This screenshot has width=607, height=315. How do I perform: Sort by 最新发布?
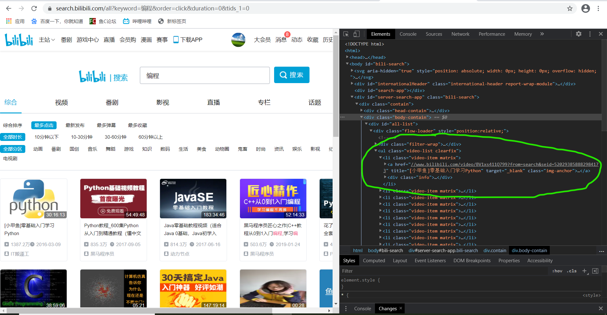(75, 125)
